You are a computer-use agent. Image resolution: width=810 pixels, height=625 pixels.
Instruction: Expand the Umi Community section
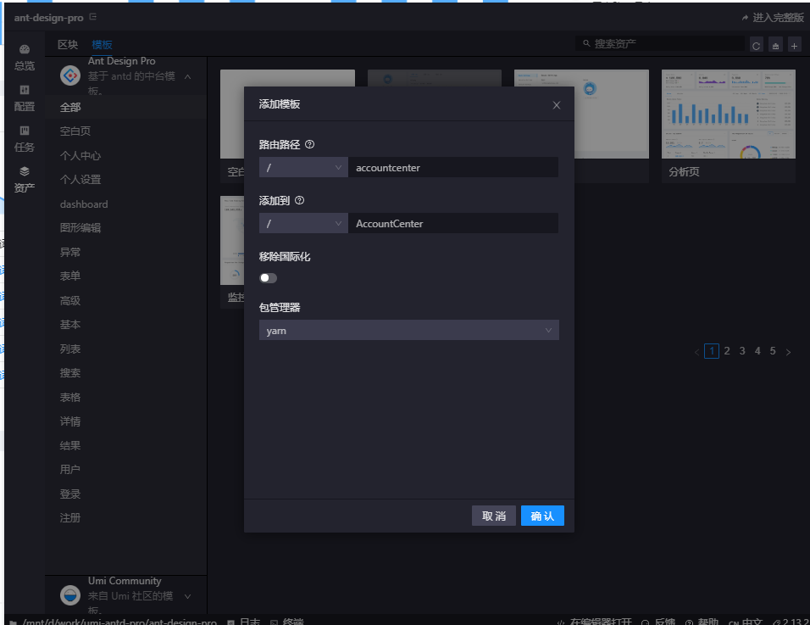coord(188,596)
